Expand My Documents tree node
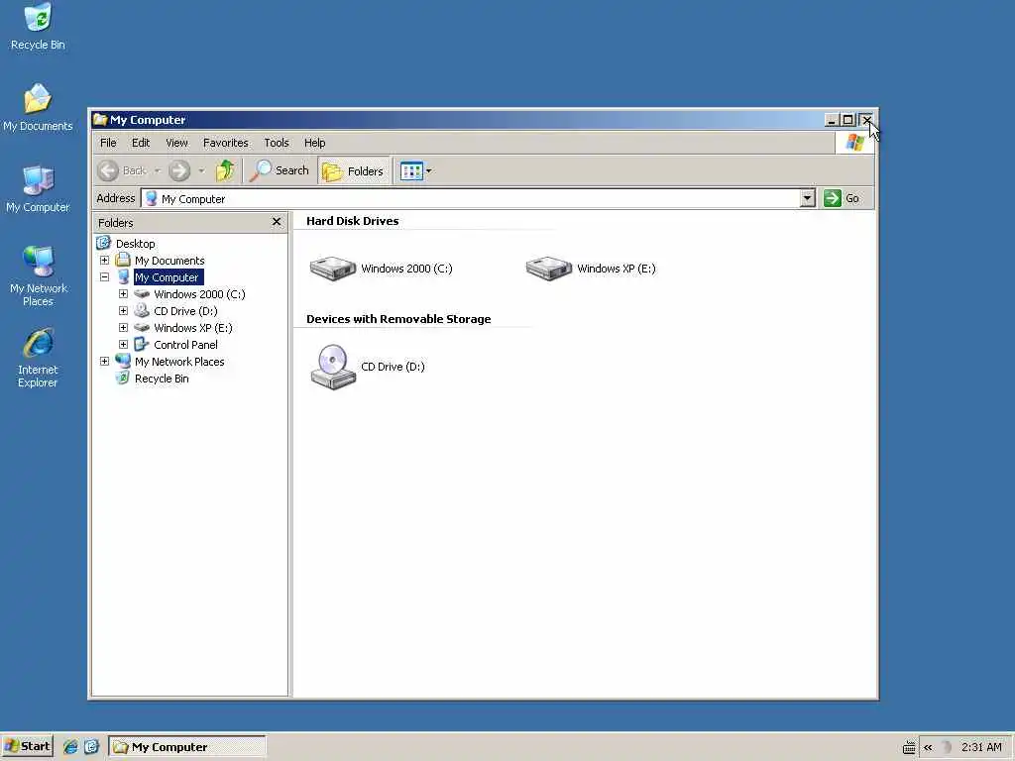 pos(104,261)
